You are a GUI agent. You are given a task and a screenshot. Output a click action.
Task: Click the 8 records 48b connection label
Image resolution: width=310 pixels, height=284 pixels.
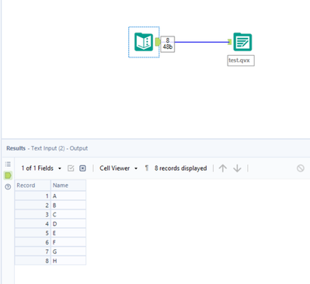(168, 44)
